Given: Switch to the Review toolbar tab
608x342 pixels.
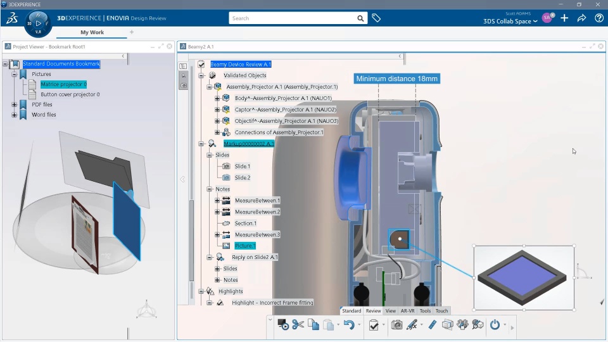Looking at the screenshot, I should (x=374, y=311).
